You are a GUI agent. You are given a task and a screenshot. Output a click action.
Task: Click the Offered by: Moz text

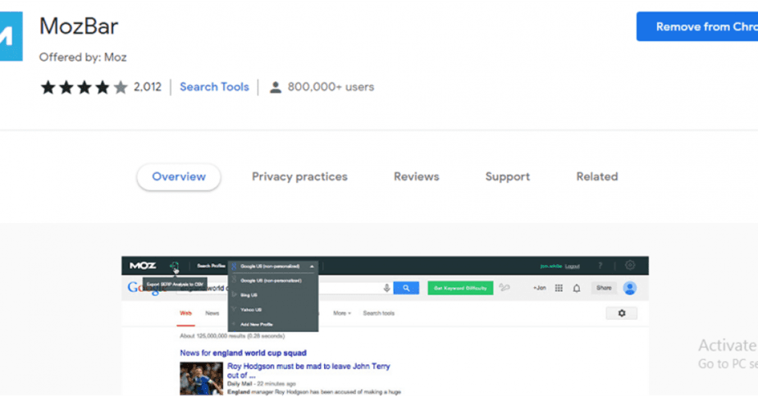[x=83, y=57]
